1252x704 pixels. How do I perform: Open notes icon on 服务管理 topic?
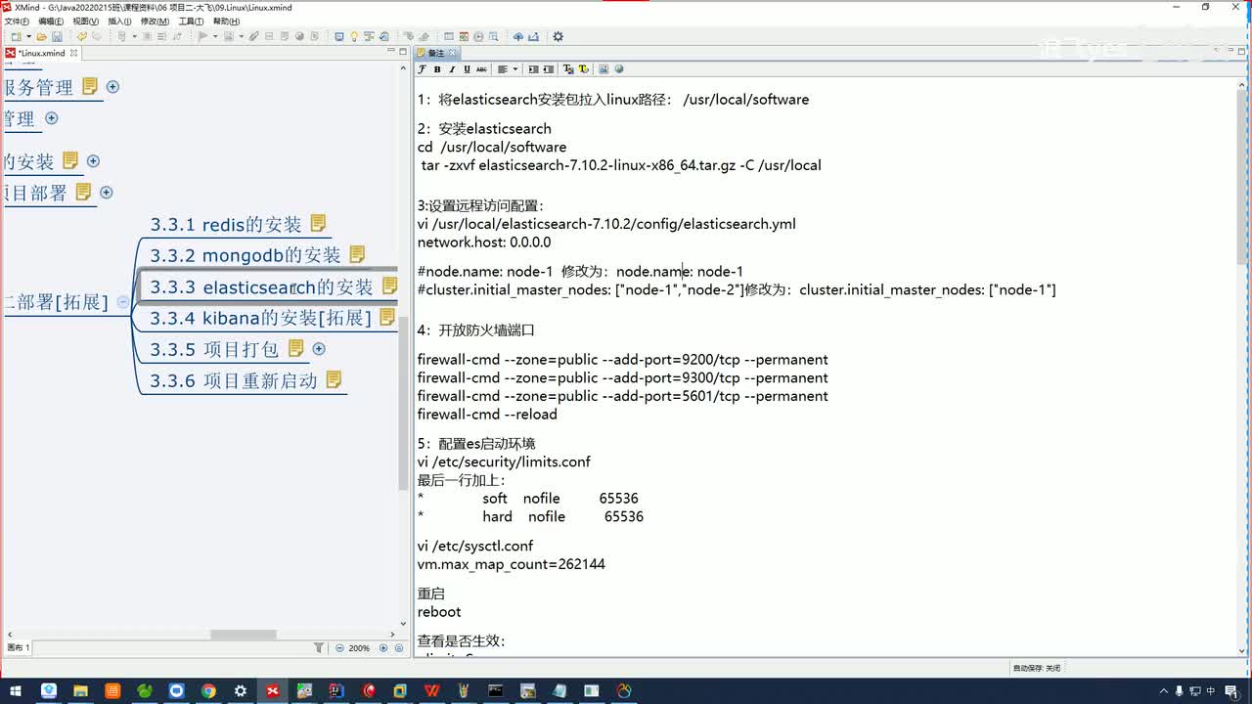(90, 86)
